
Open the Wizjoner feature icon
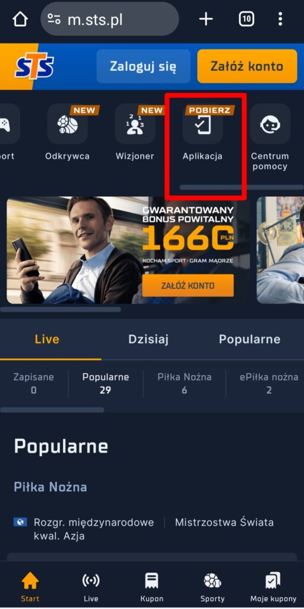tap(135, 124)
